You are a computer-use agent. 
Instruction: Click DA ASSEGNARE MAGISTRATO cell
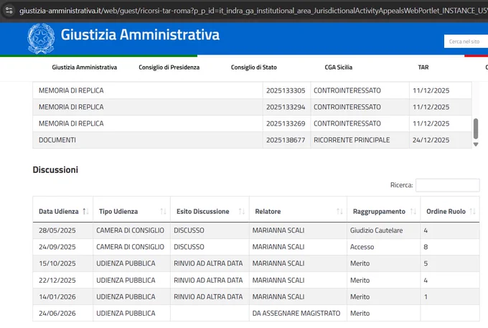coord(296,314)
